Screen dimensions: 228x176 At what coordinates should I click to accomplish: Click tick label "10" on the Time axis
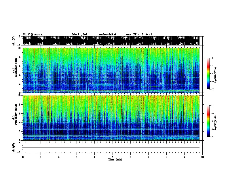(202, 157)
